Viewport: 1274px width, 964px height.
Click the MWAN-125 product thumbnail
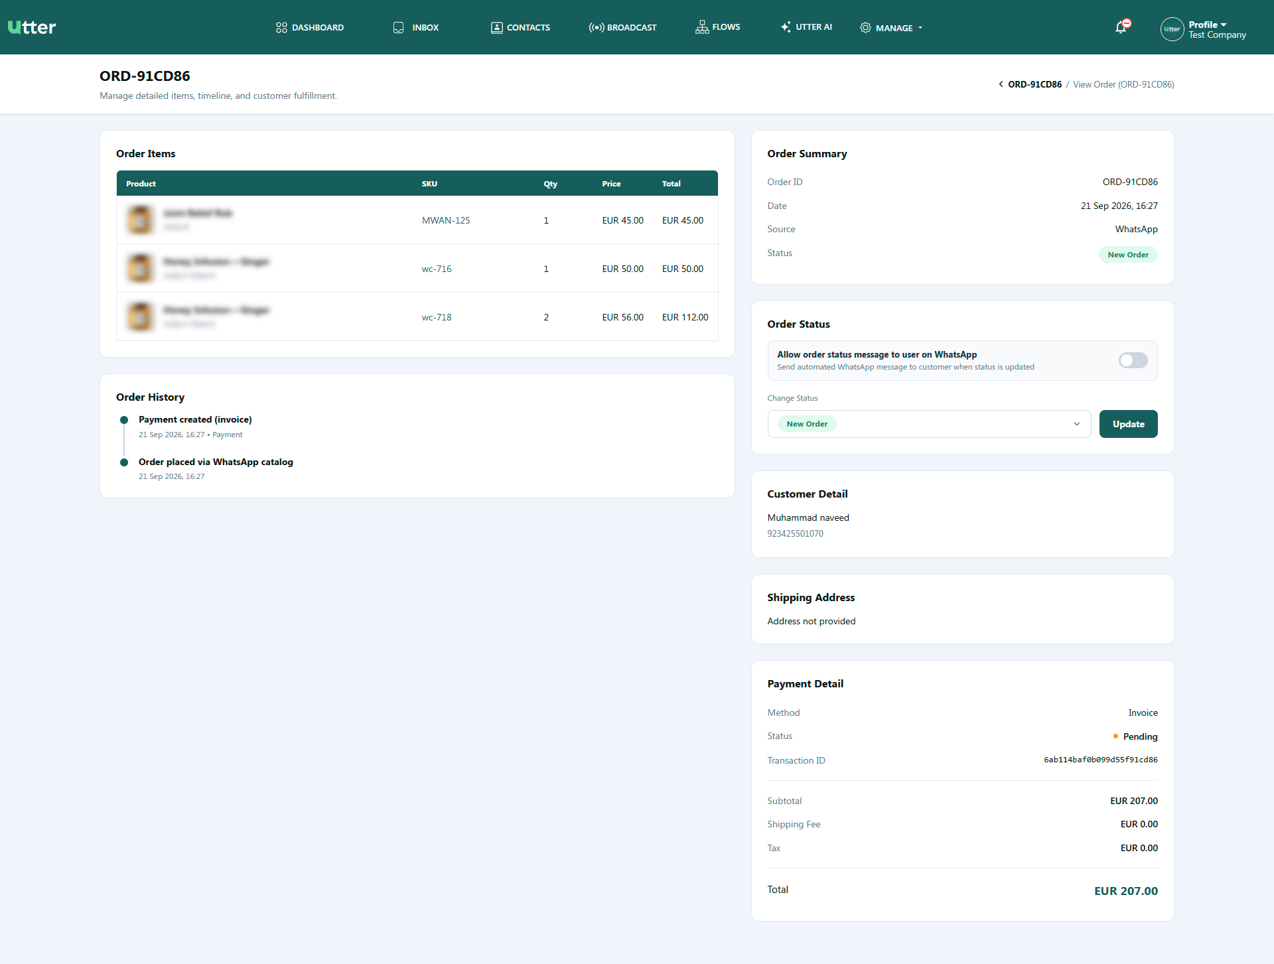pos(140,220)
